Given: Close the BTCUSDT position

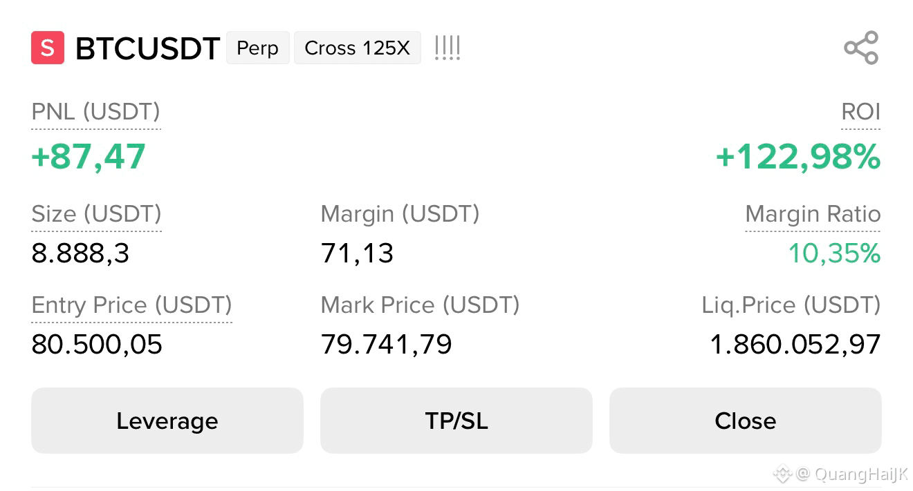Looking at the screenshot, I should (x=746, y=421).
